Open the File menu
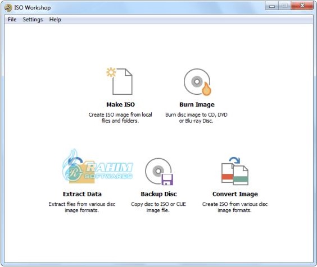Viewport: 317px width, 267px height. tap(12, 20)
